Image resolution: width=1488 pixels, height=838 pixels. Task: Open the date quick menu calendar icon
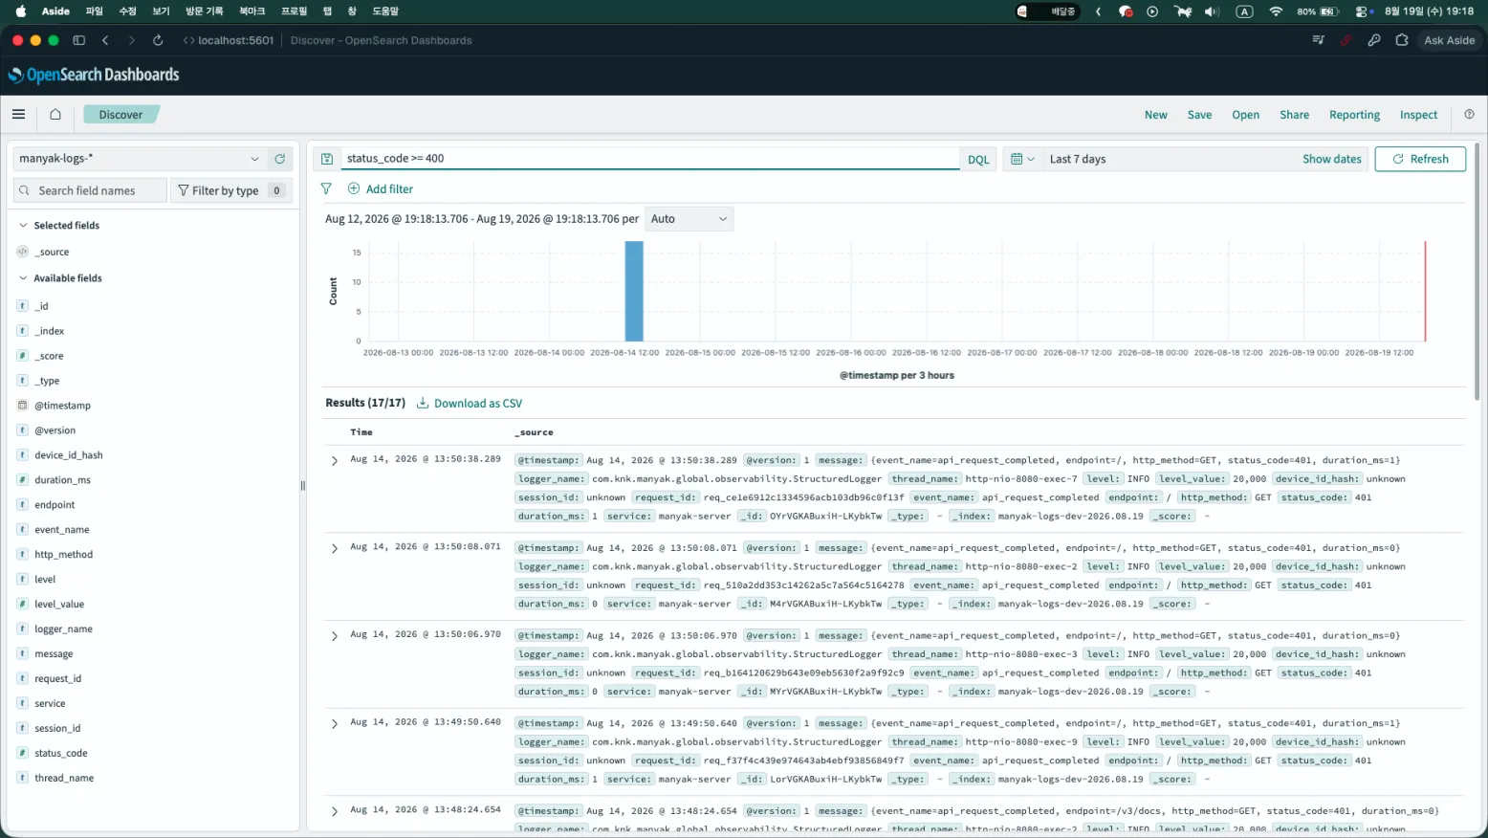1022,159
